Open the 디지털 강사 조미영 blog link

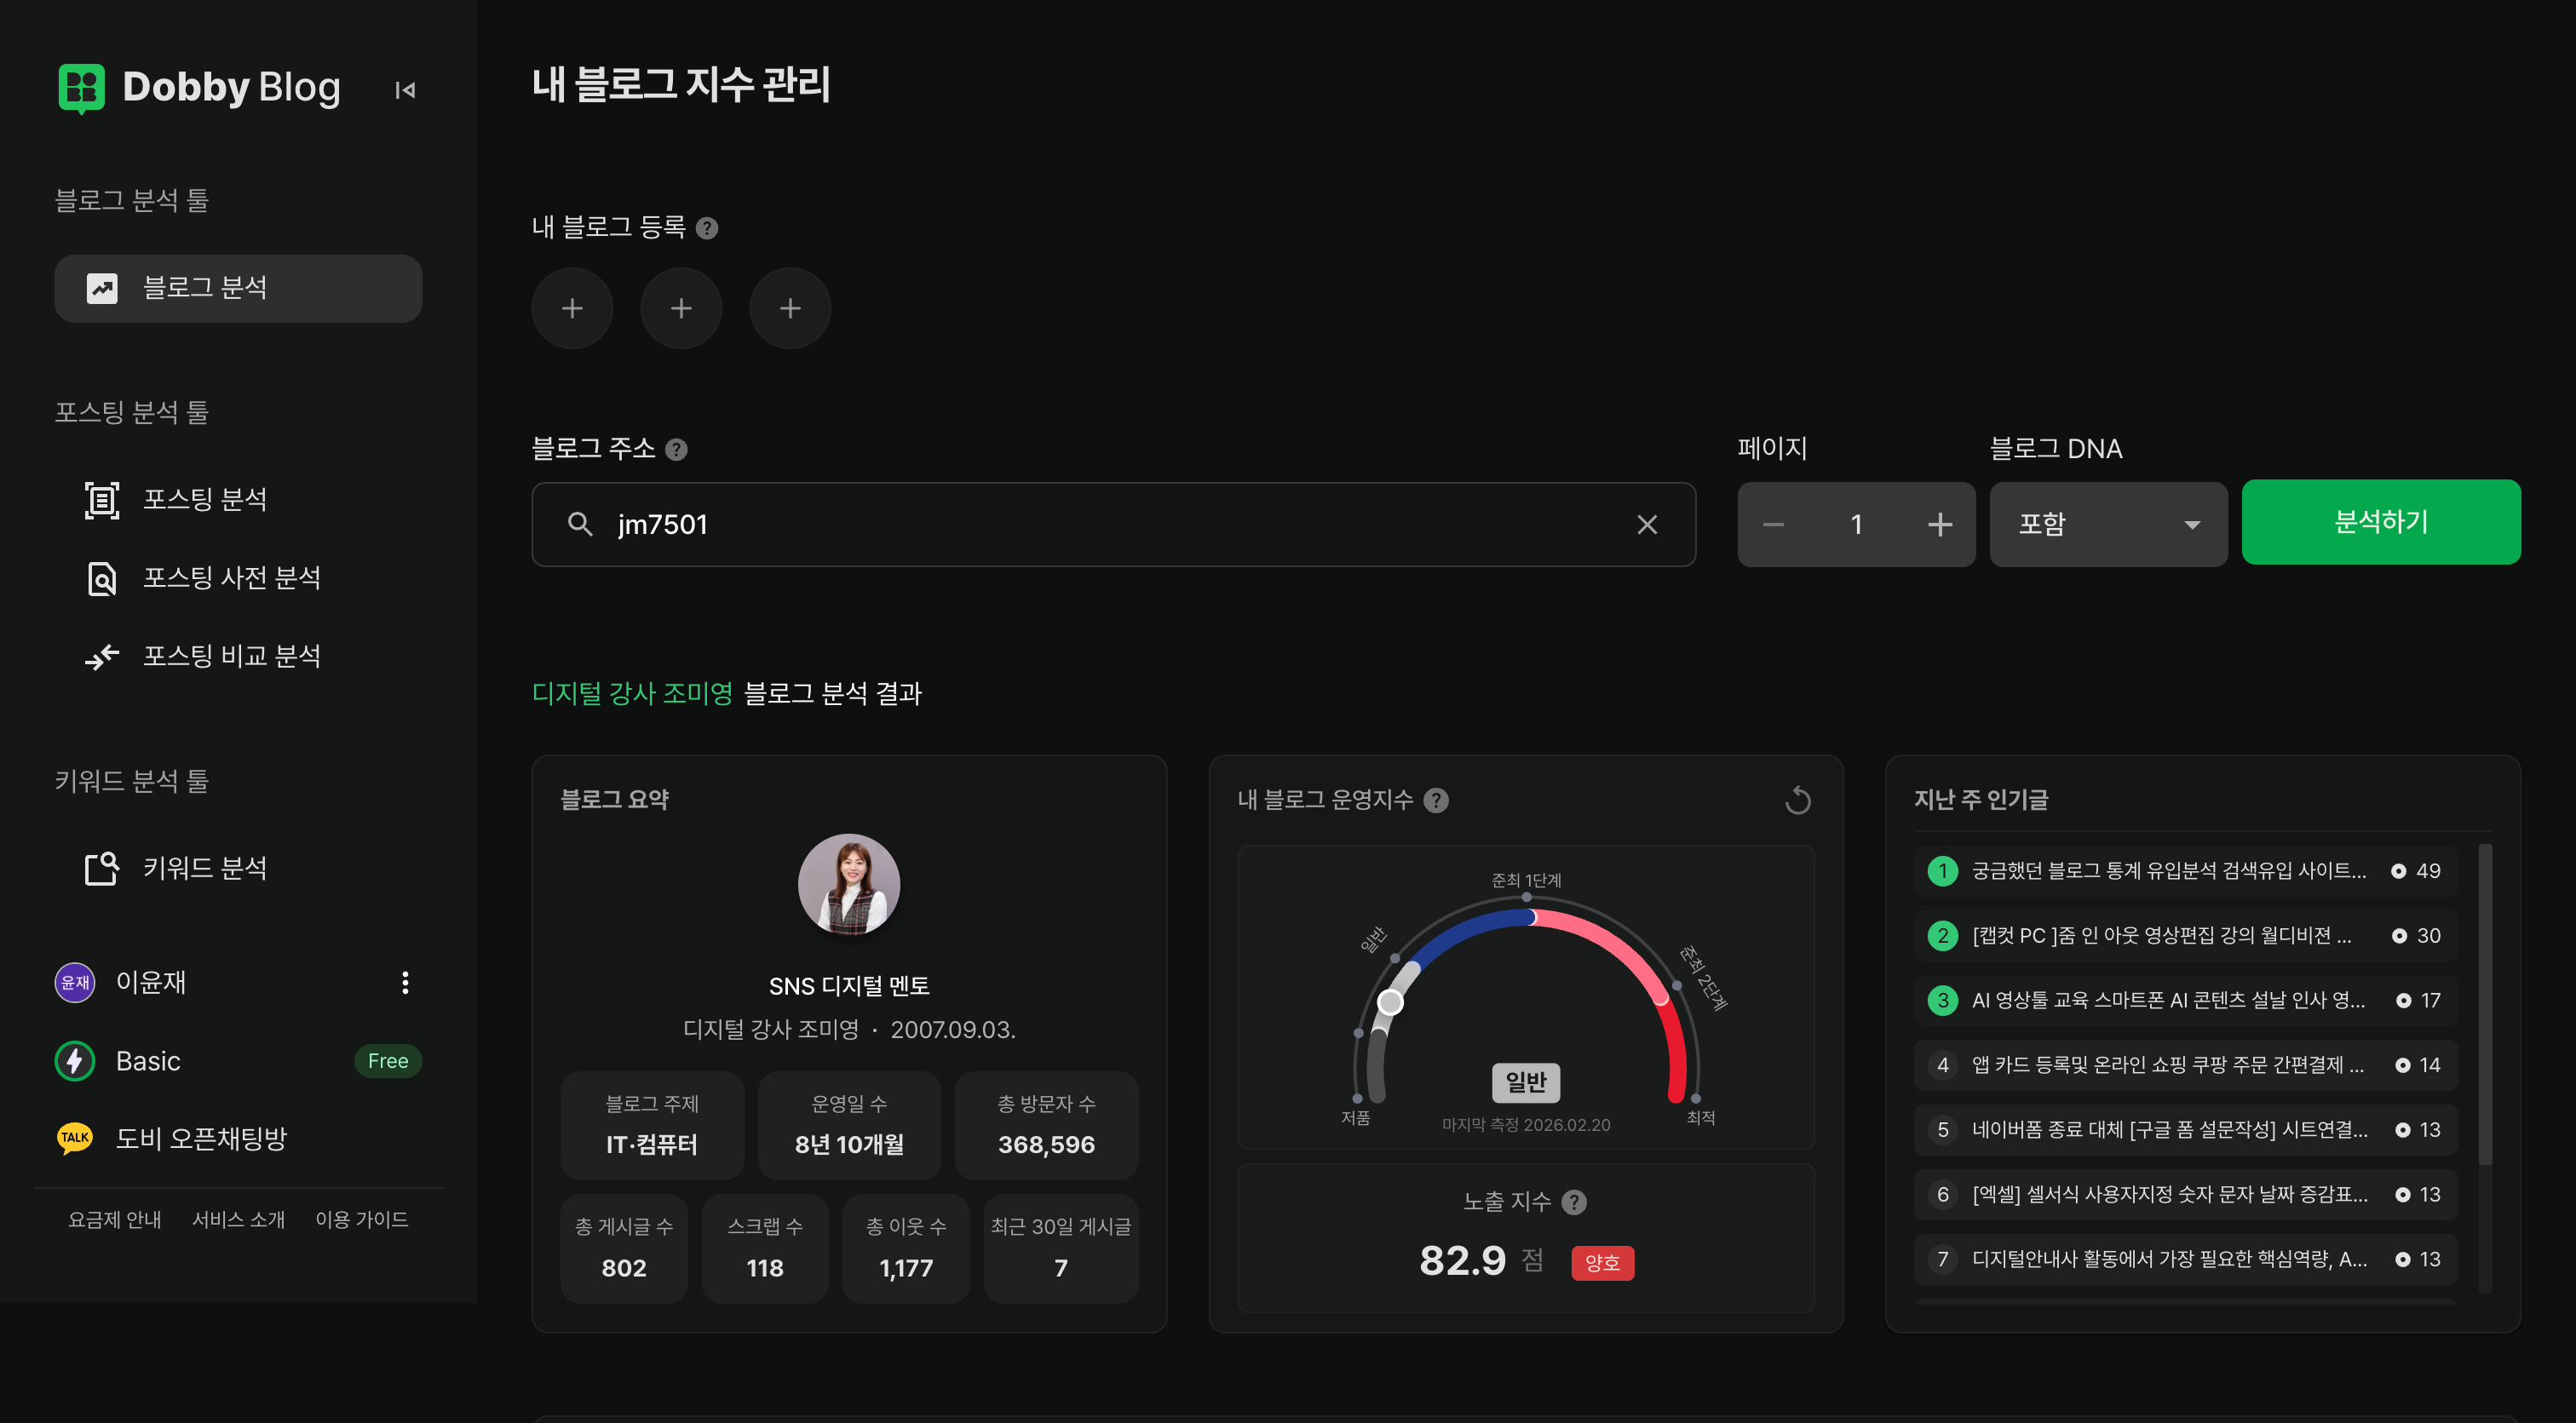click(x=633, y=694)
